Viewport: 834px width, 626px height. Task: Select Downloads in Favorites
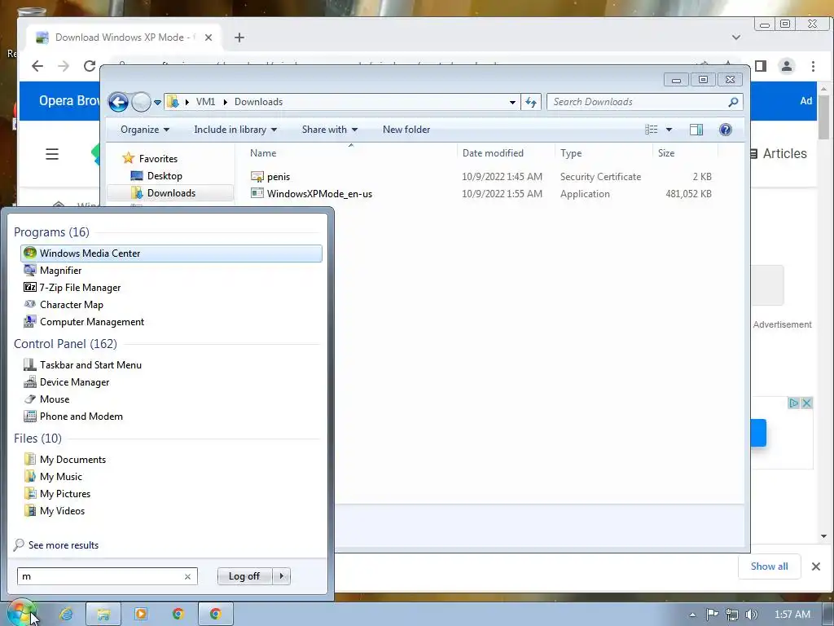tap(170, 192)
